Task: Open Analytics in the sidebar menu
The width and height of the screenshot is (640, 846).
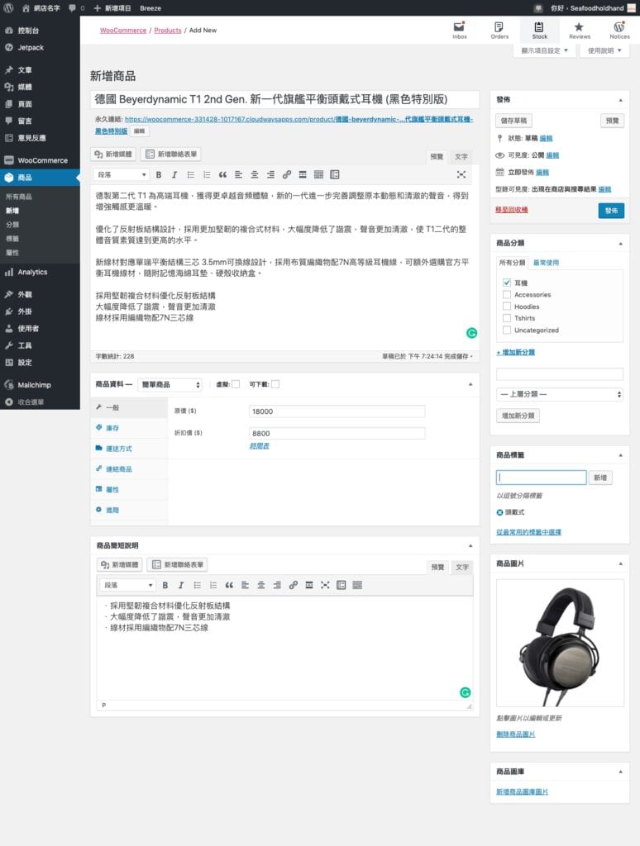Action: tap(40, 273)
